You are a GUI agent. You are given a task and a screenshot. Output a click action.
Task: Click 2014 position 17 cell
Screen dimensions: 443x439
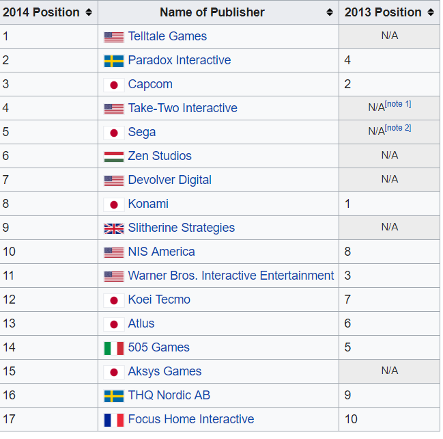48,419
